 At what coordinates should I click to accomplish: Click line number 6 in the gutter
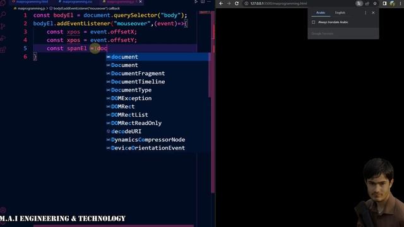pyautogui.click(x=25, y=57)
